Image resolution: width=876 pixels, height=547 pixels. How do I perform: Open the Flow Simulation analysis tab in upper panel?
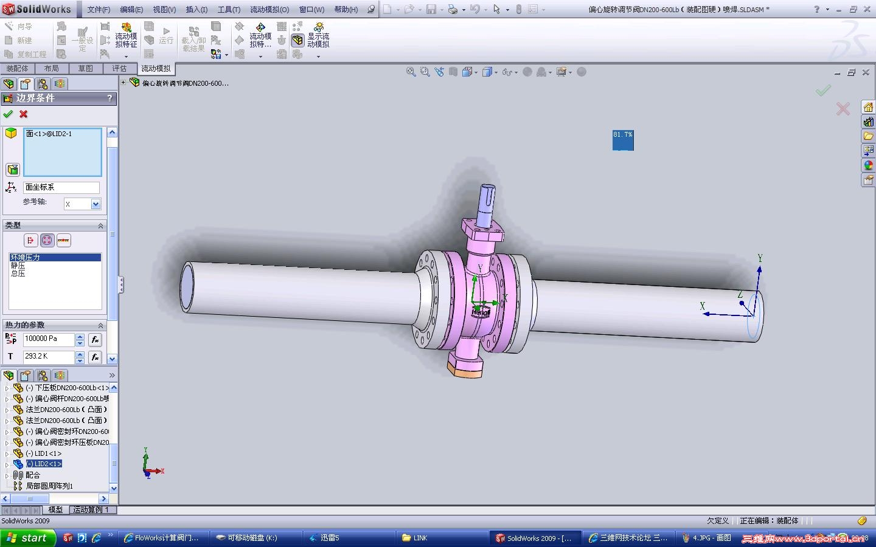(x=60, y=84)
